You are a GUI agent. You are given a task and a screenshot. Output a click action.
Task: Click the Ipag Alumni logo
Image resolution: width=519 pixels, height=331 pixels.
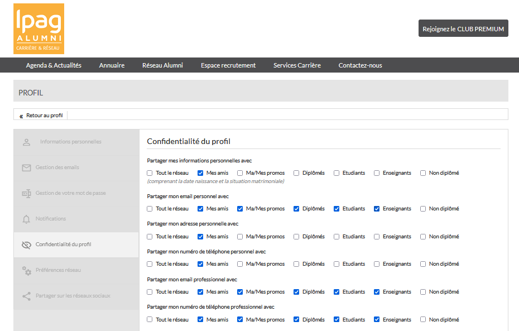pyautogui.click(x=39, y=28)
